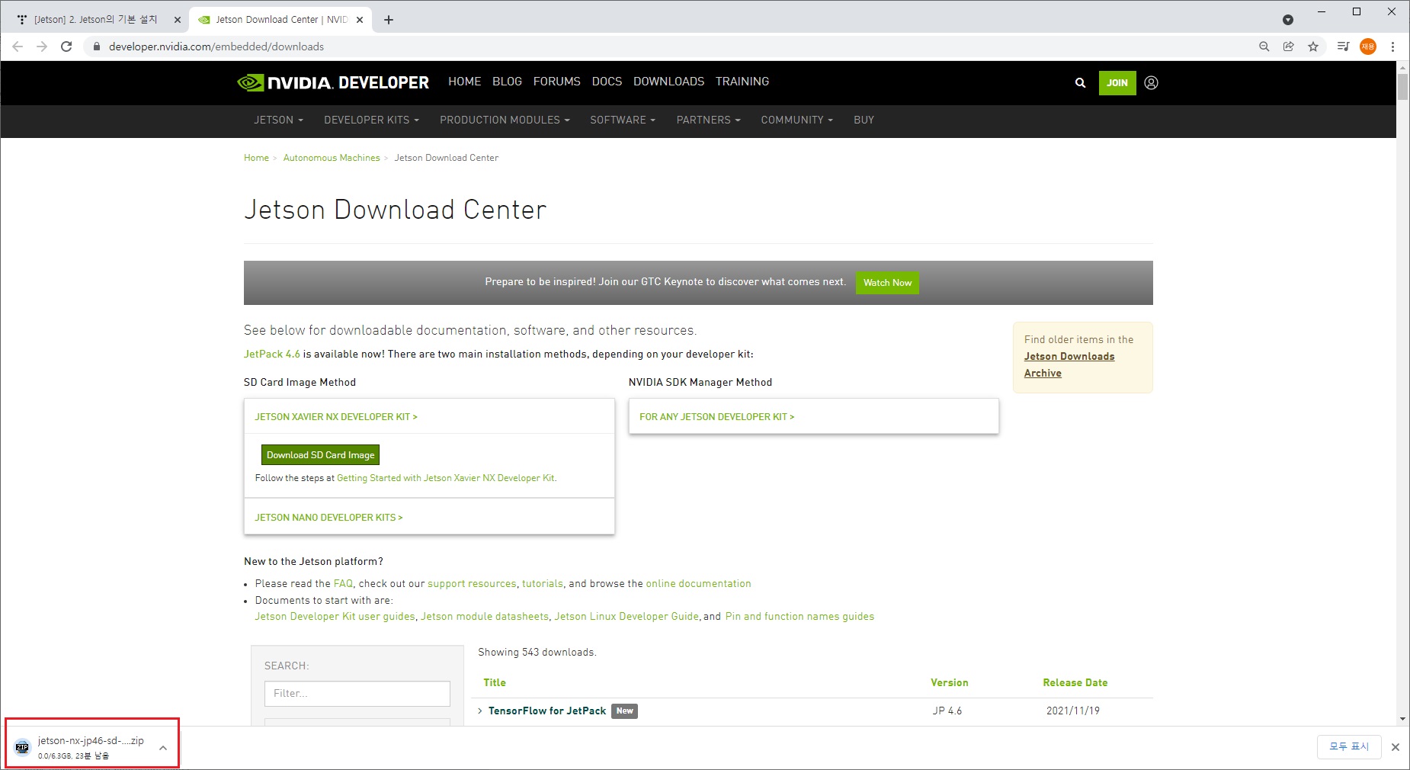Screen dimensions: 1410x770
Task: Click the Autonomous Machines breadcrumb link
Action: tap(332, 158)
